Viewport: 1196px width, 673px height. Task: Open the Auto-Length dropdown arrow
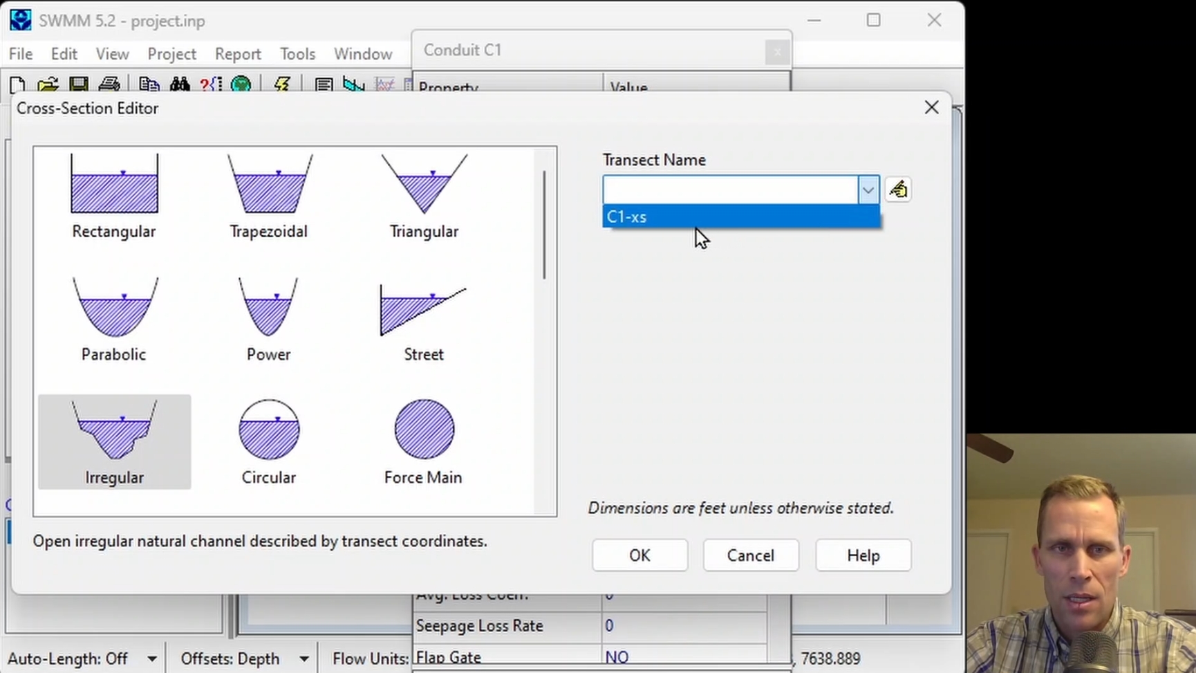[152, 658]
